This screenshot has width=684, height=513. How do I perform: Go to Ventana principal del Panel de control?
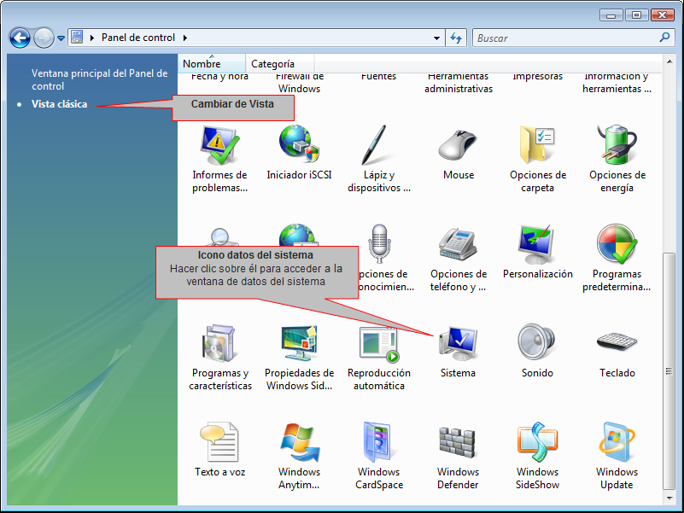[99, 79]
